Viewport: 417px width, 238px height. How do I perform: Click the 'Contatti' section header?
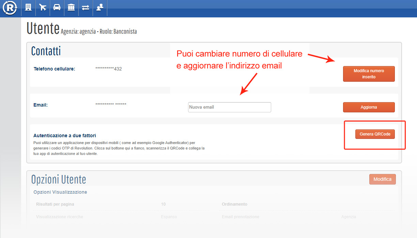(46, 50)
